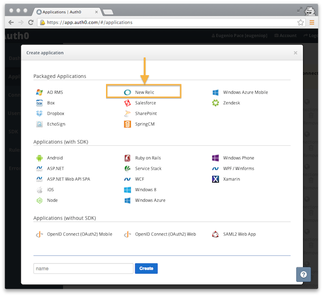Choose OpenID Connect (OAuth2) Web icon
The height and width of the screenshot is (296, 323).
pyautogui.click(x=127, y=234)
